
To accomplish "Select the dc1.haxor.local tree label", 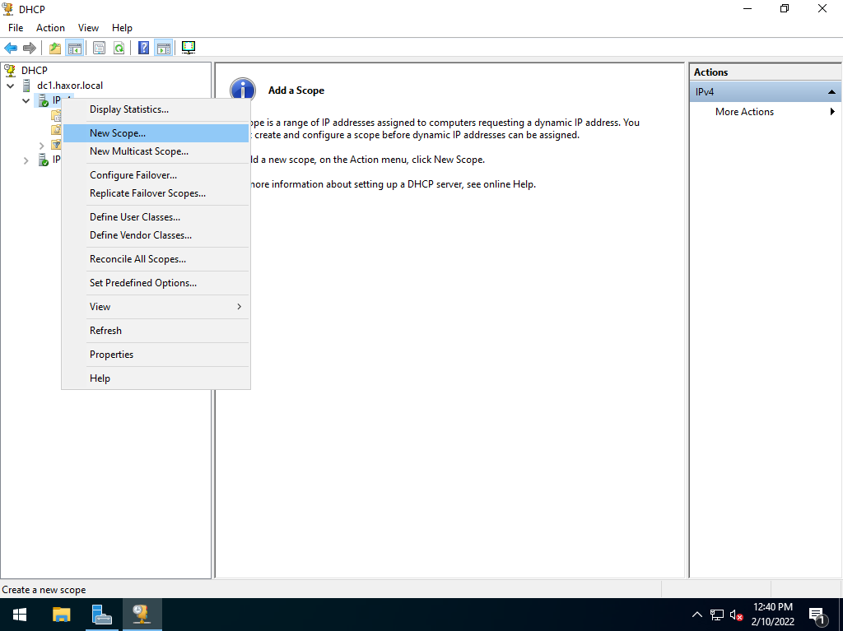I will [x=70, y=86].
